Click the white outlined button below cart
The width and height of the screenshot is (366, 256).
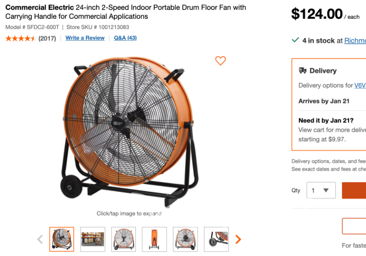pos(354,226)
